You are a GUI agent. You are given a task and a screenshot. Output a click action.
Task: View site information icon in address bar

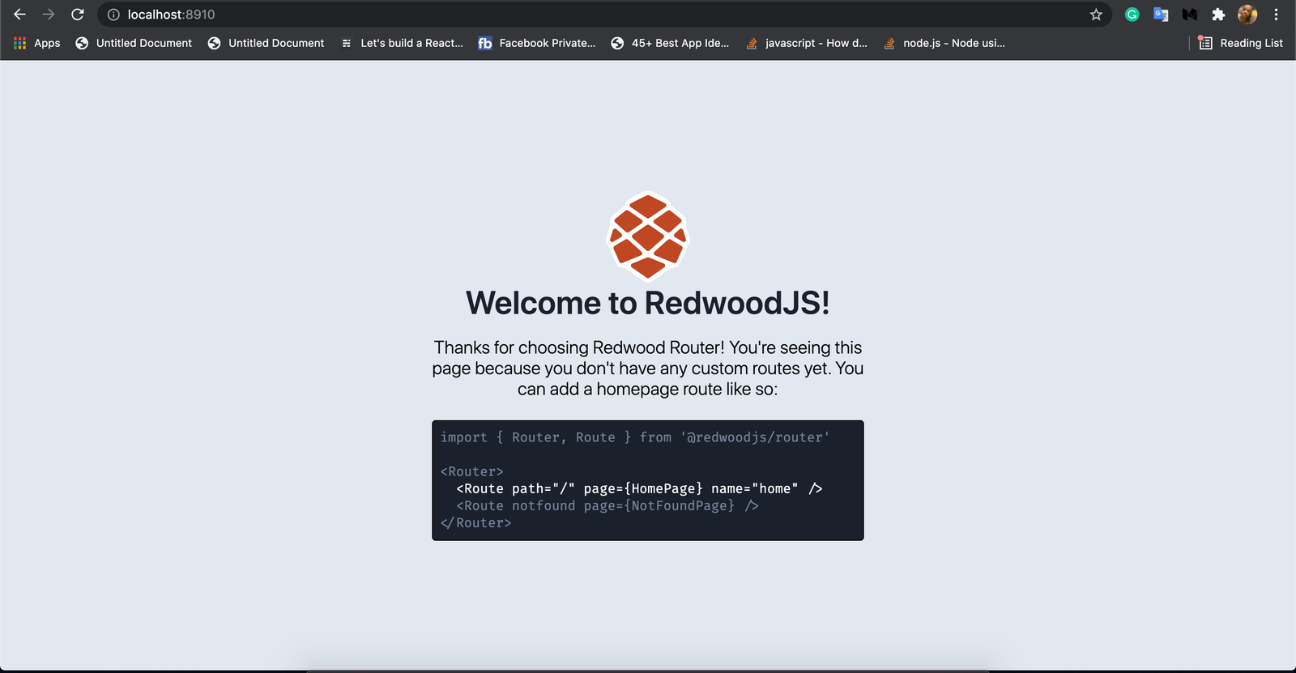click(x=113, y=15)
